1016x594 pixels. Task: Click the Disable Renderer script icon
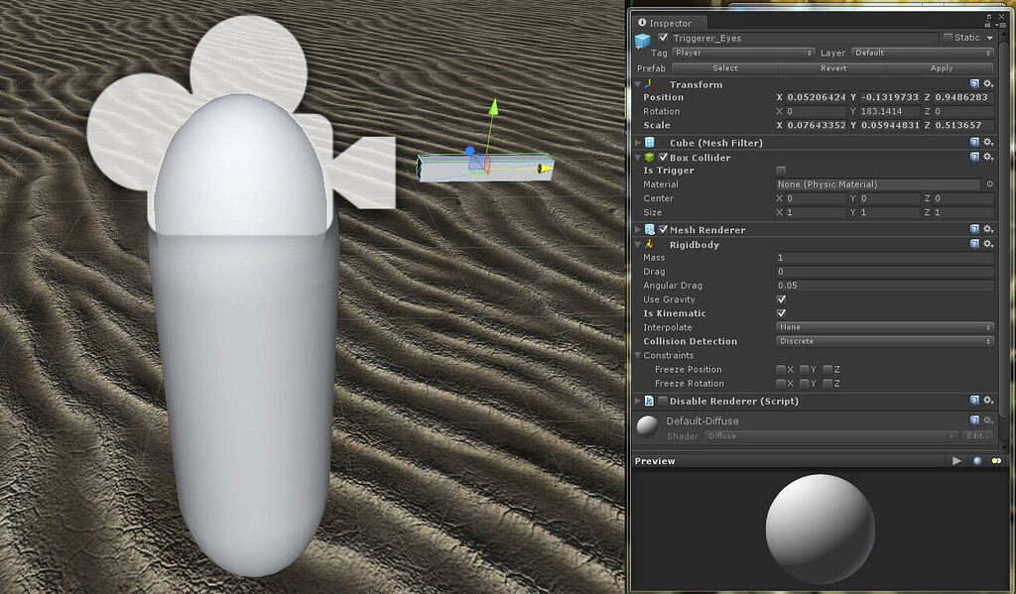click(651, 401)
